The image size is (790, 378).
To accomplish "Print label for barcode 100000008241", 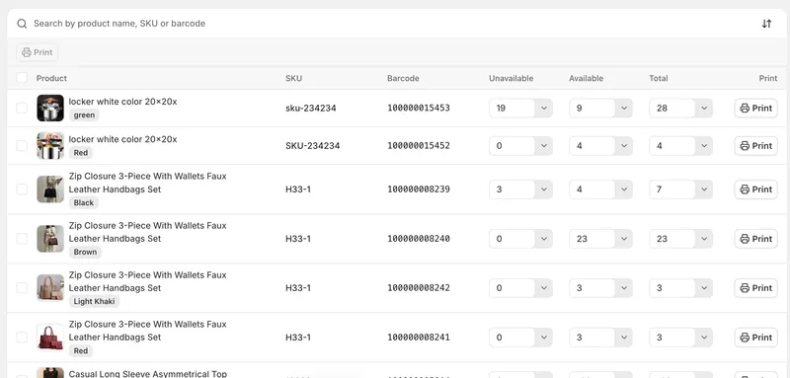I will point(755,338).
